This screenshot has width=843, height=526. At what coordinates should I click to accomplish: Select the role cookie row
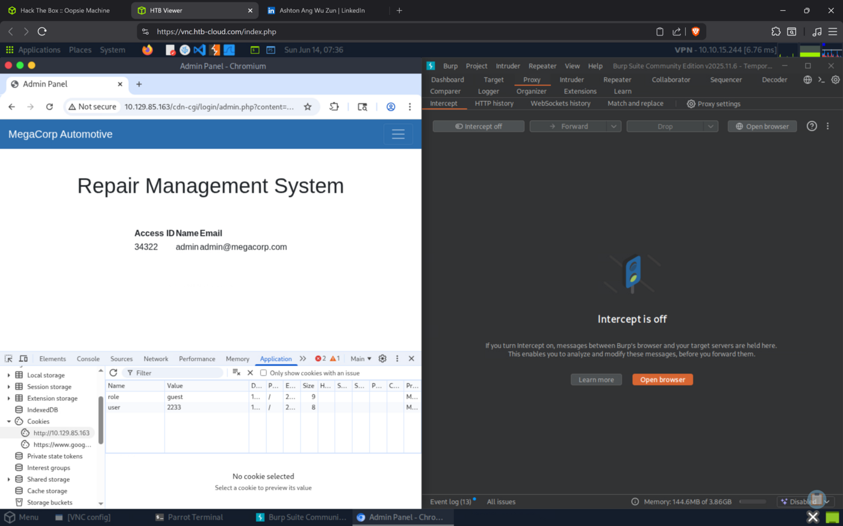pyautogui.click(x=263, y=397)
